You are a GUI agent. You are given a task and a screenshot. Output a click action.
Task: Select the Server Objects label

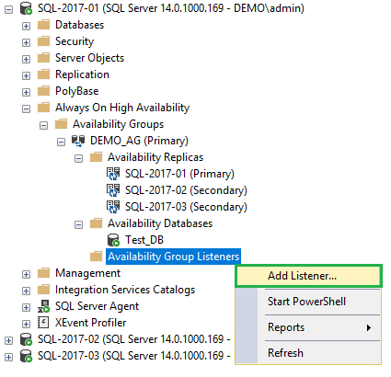pyautogui.click(x=89, y=58)
